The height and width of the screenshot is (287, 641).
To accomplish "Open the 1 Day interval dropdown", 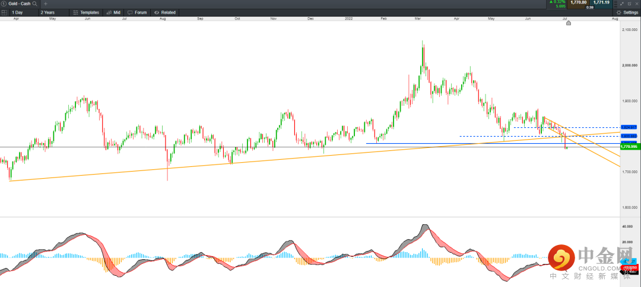I will 24,12.
